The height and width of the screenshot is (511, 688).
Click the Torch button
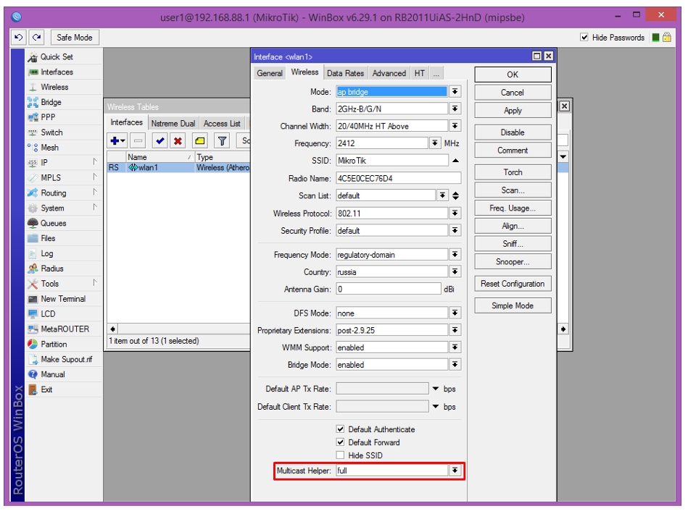513,172
